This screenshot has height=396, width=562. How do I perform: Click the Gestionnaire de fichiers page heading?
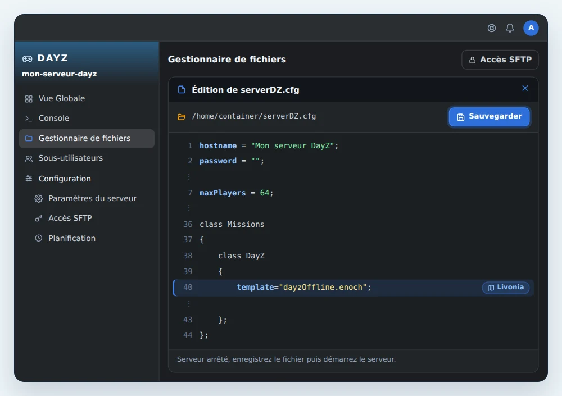[227, 60]
